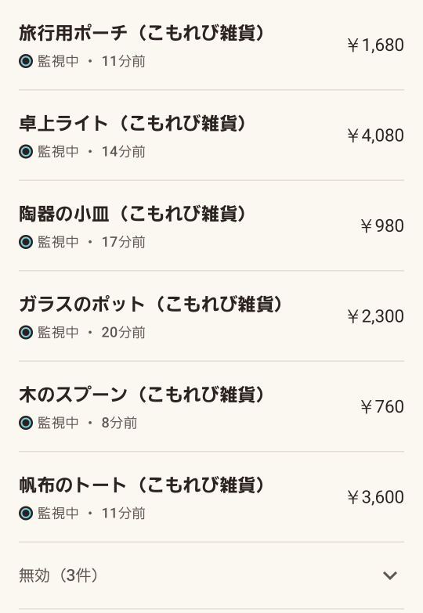The height and width of the screenshot is (613, 423).
Task: Open the 無効（3件）collapsed group label
Action: point(59,575)
